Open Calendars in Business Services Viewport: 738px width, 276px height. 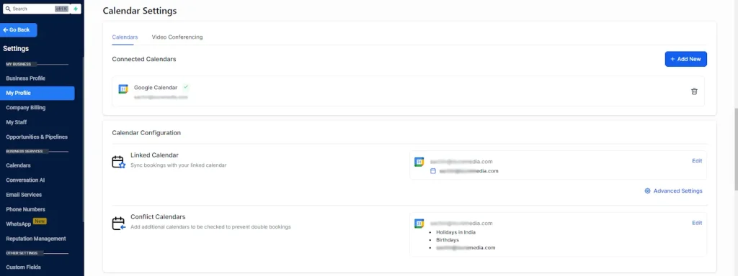(x=18, y=166)
